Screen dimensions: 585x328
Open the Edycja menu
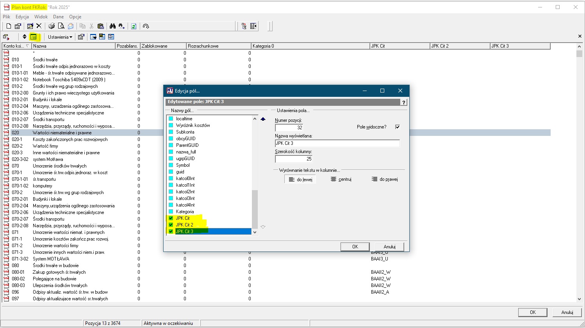pyautogui.click(x=22, y=17)
